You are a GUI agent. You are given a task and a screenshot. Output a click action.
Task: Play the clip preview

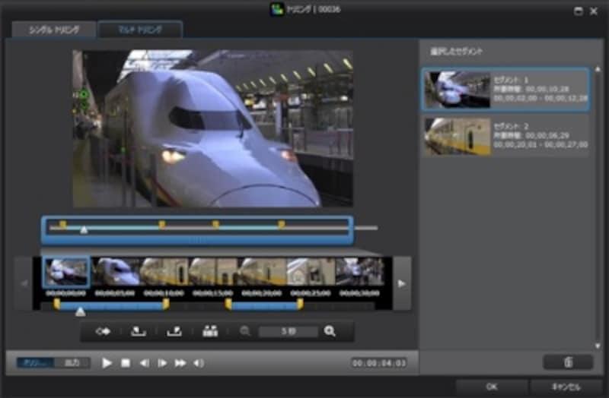107,363
